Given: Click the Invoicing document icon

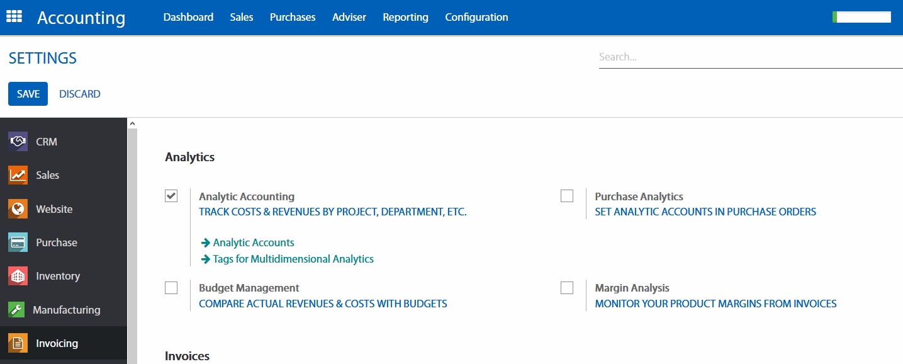Looking at the screenshot, I should click(x=18, y=343).
